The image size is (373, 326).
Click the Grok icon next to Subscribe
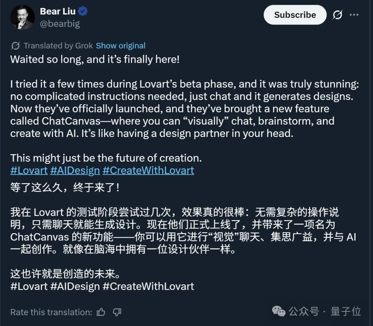(337, 15)
